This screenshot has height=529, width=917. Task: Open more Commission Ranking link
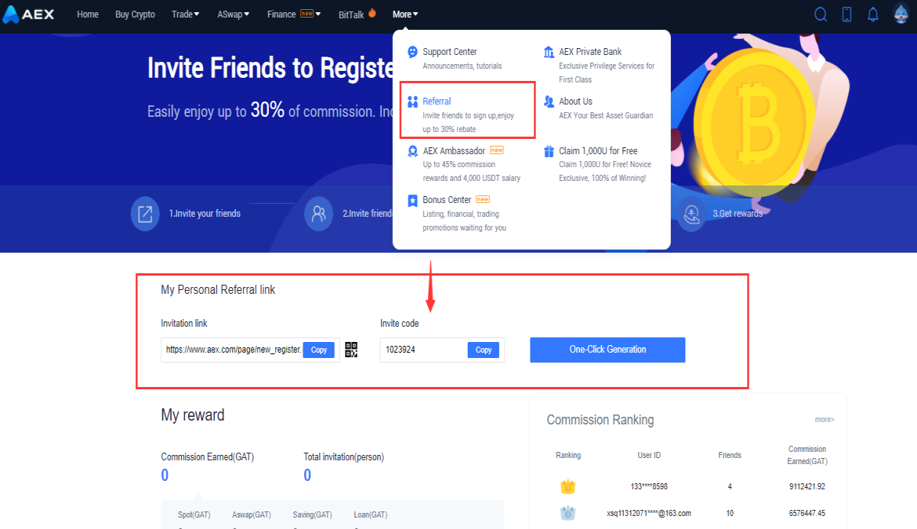825,420
